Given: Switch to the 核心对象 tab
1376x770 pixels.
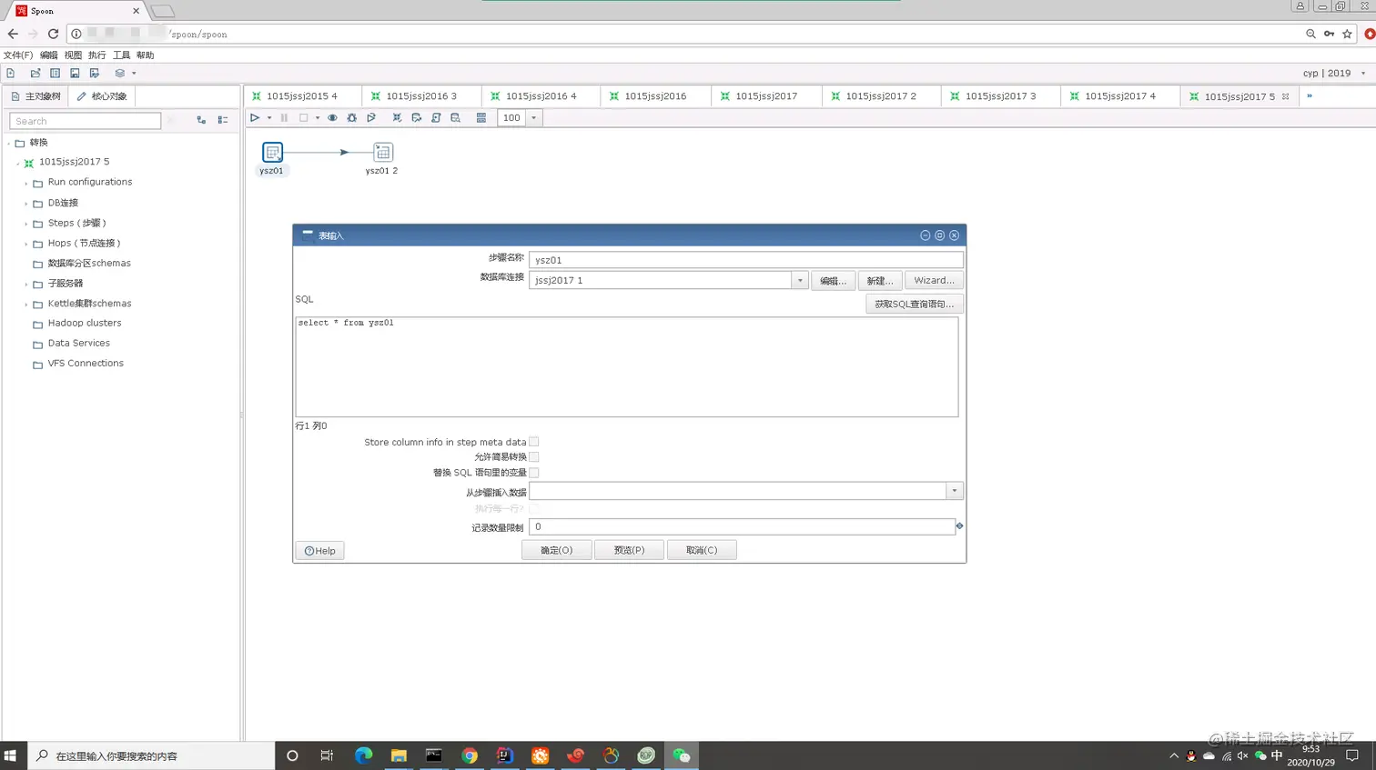Looking at the screenshot, I should (x=101, y=95).
